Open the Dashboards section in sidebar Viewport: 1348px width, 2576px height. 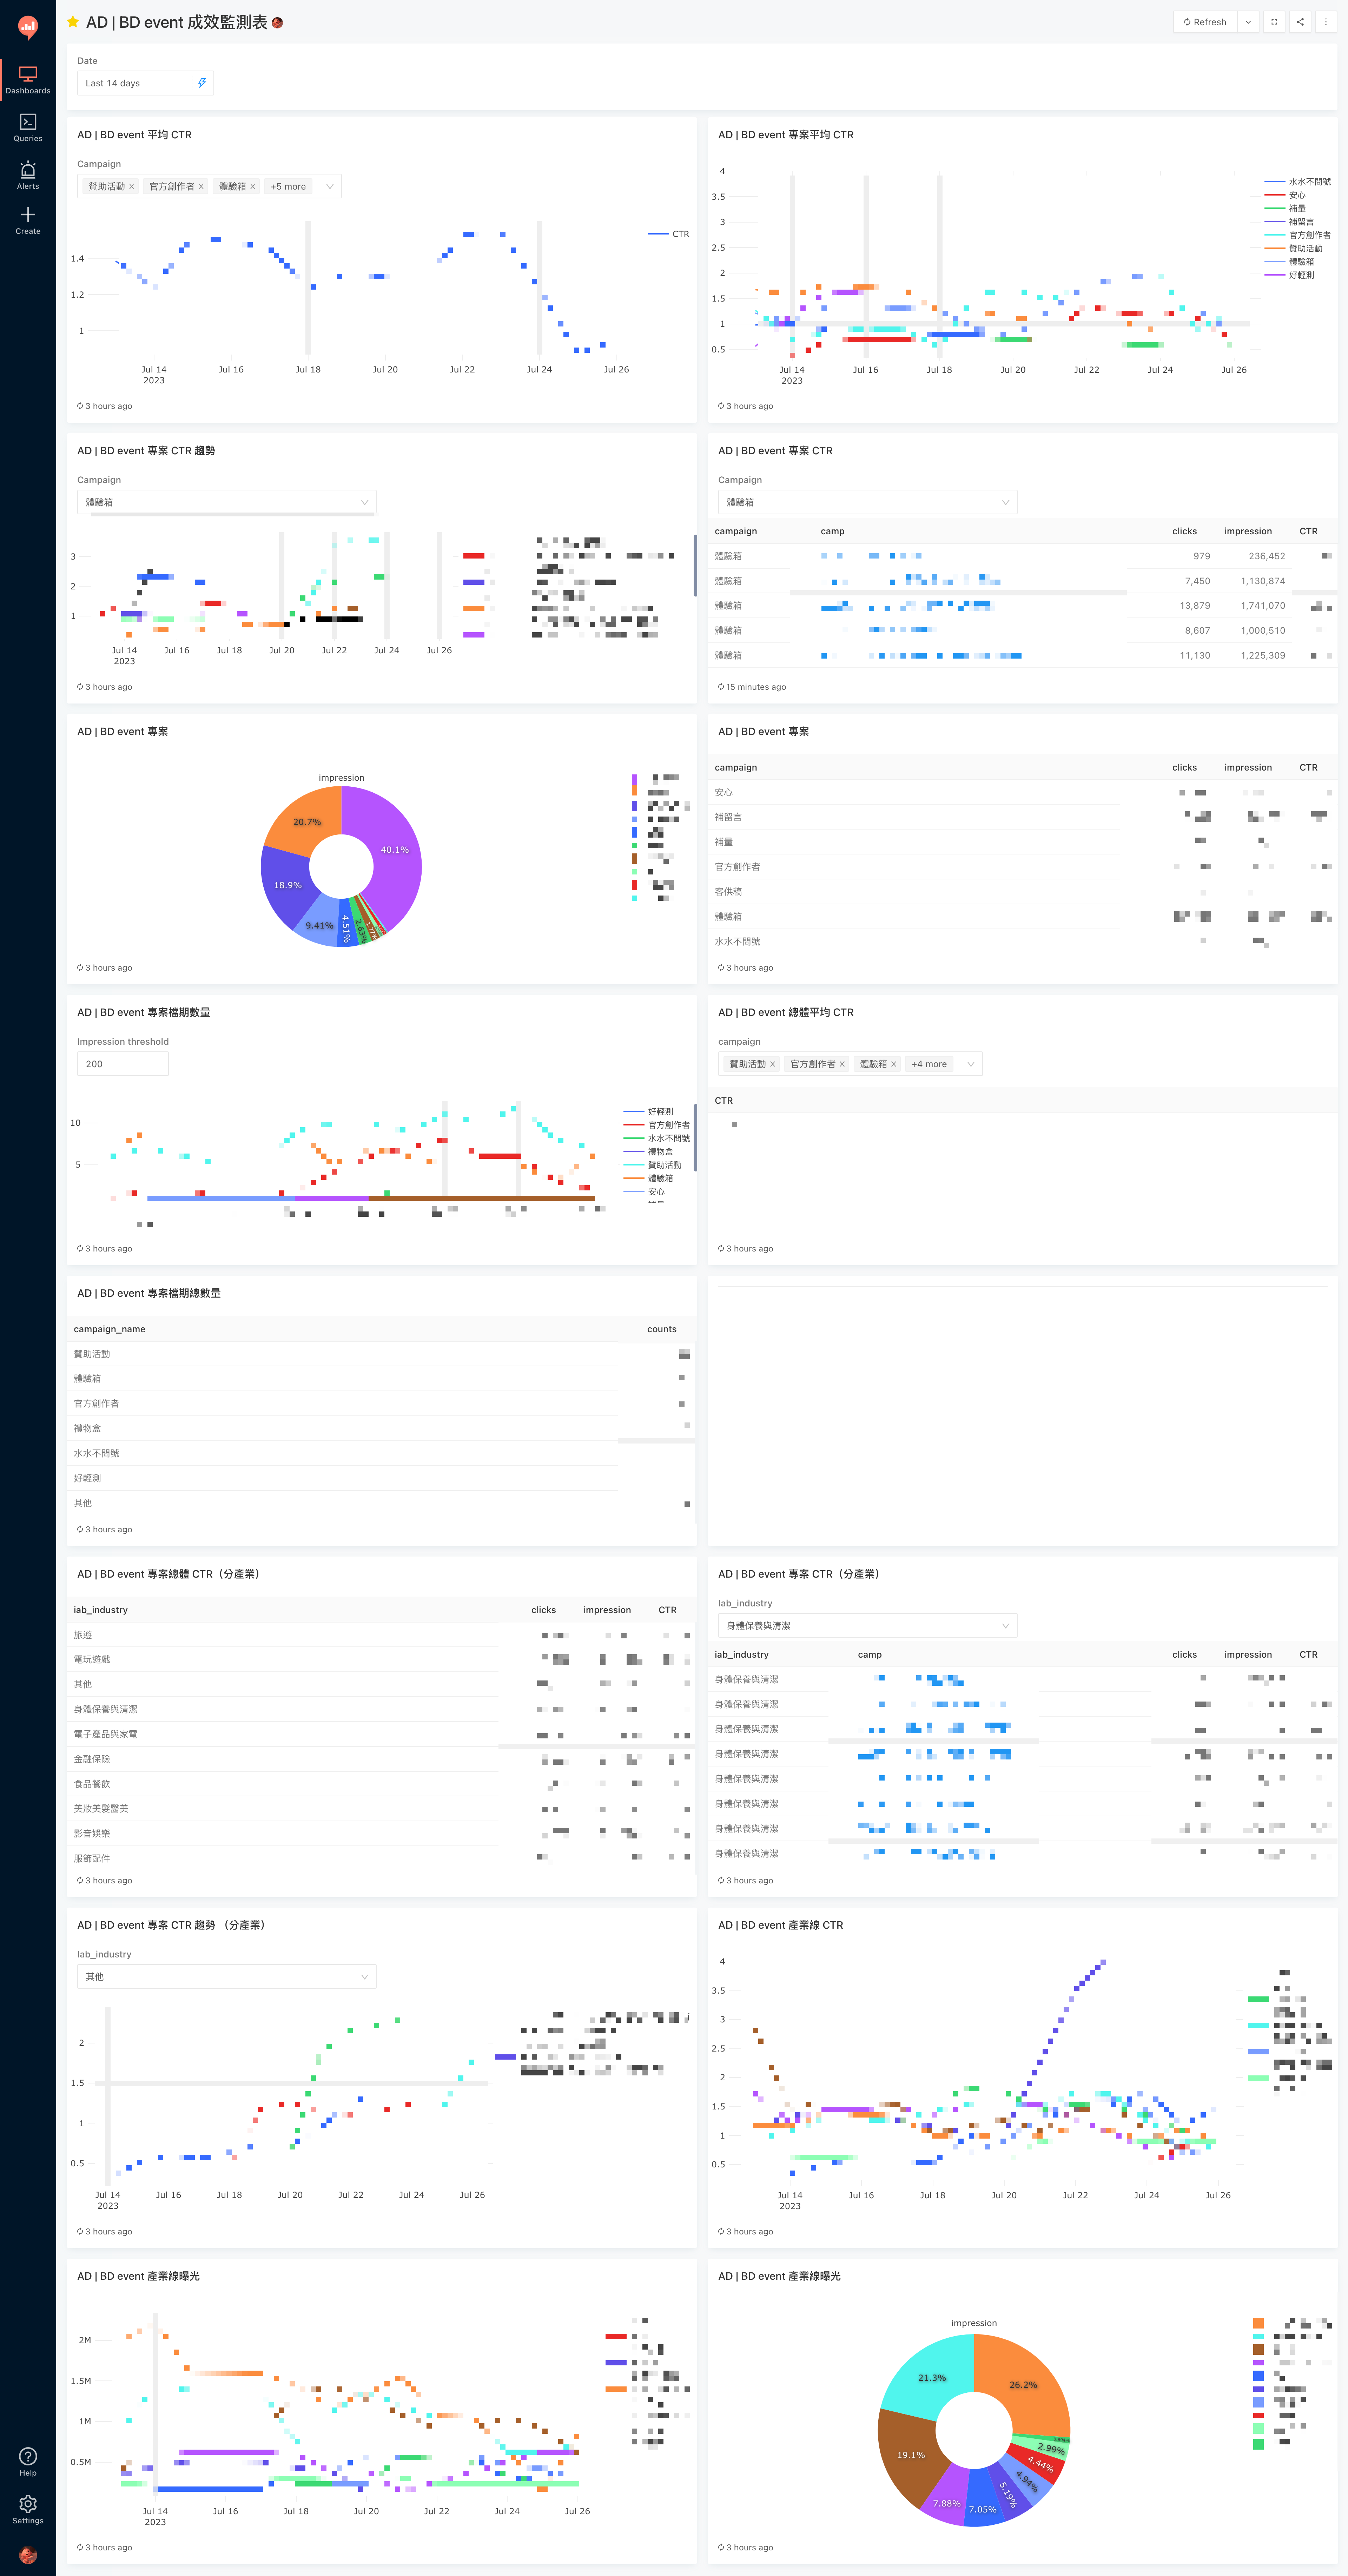coord(28,80)
